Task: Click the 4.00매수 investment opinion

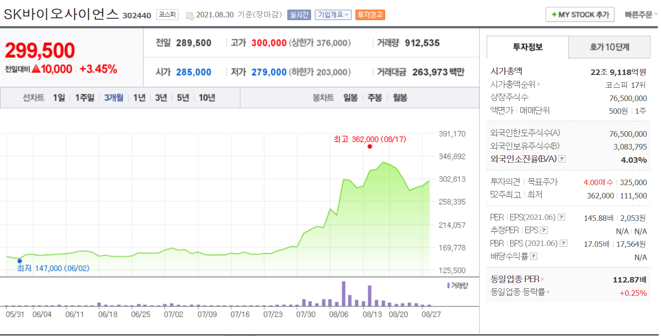Action: click(598, 182)
